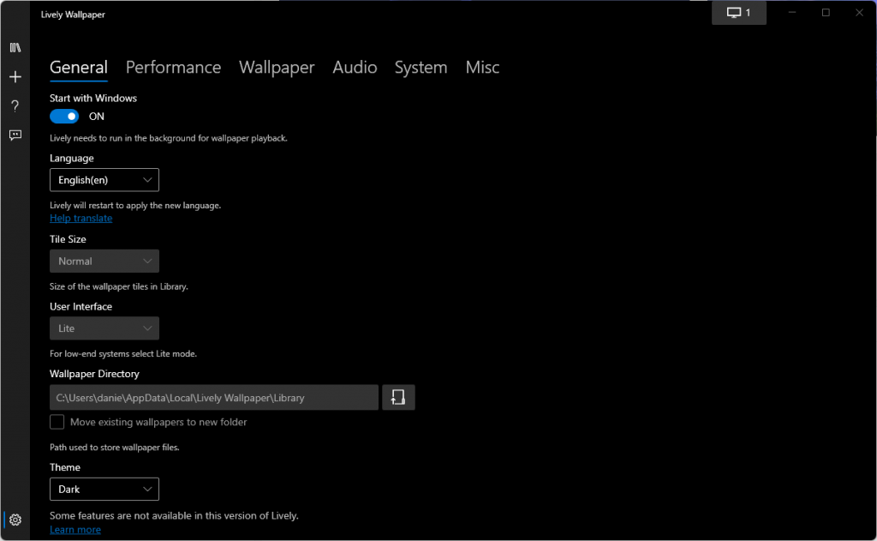The image size is (877, 541).
Task: Select the General settings tab
Action: [78, 67]
